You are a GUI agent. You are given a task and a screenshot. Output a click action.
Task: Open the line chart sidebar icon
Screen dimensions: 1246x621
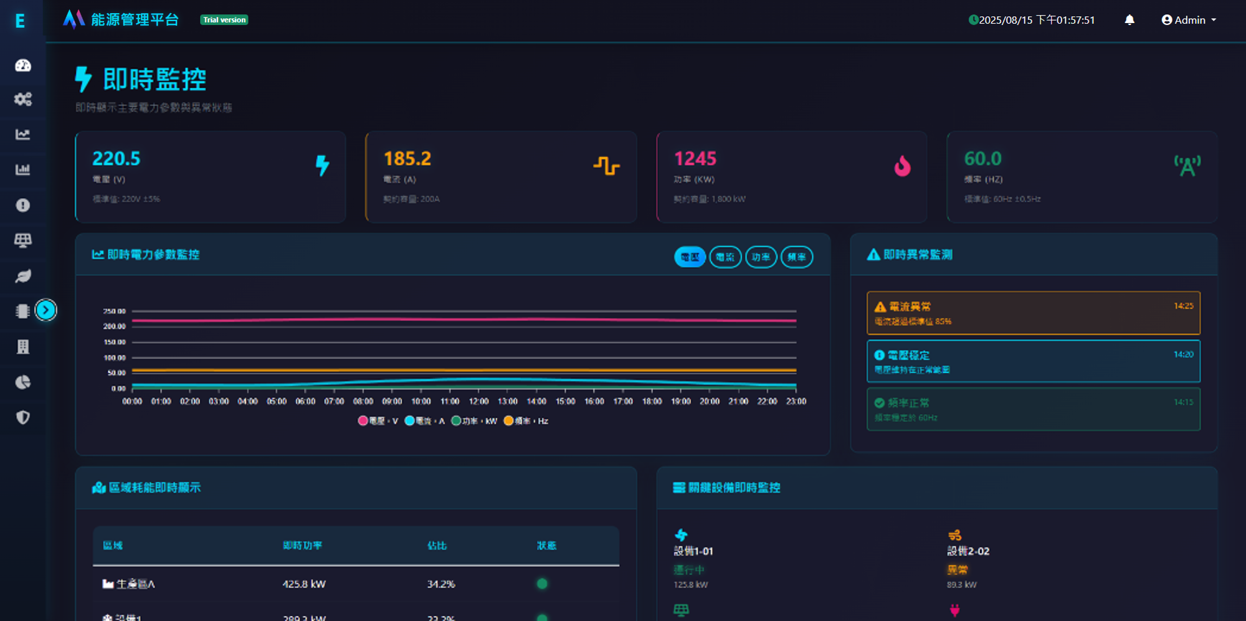(x=23, y=135)
